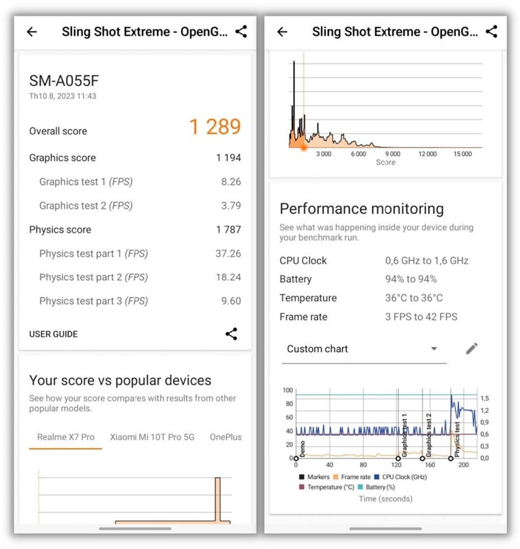This screenshot has width=520, height=549.
Task: Go back using the left screen's back arrow
Action: 32,32
